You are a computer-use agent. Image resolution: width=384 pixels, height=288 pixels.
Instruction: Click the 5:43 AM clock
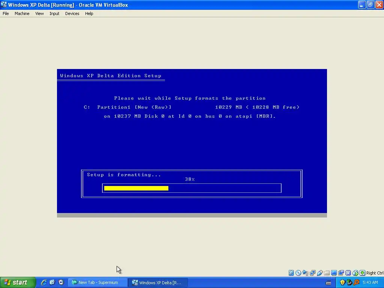pyautogui.click(x=370, y=283)
